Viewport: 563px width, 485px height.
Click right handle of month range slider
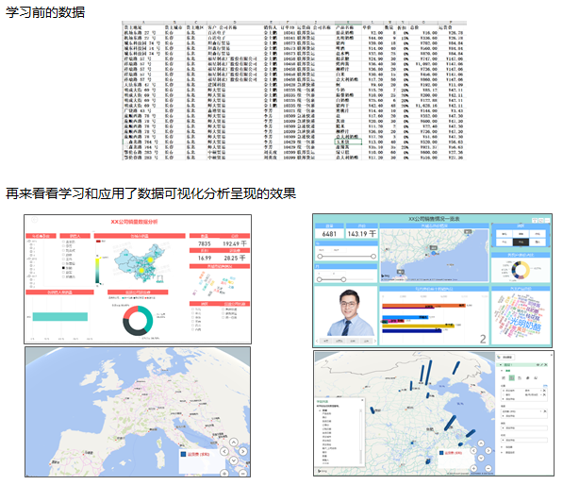pos(343,279)
